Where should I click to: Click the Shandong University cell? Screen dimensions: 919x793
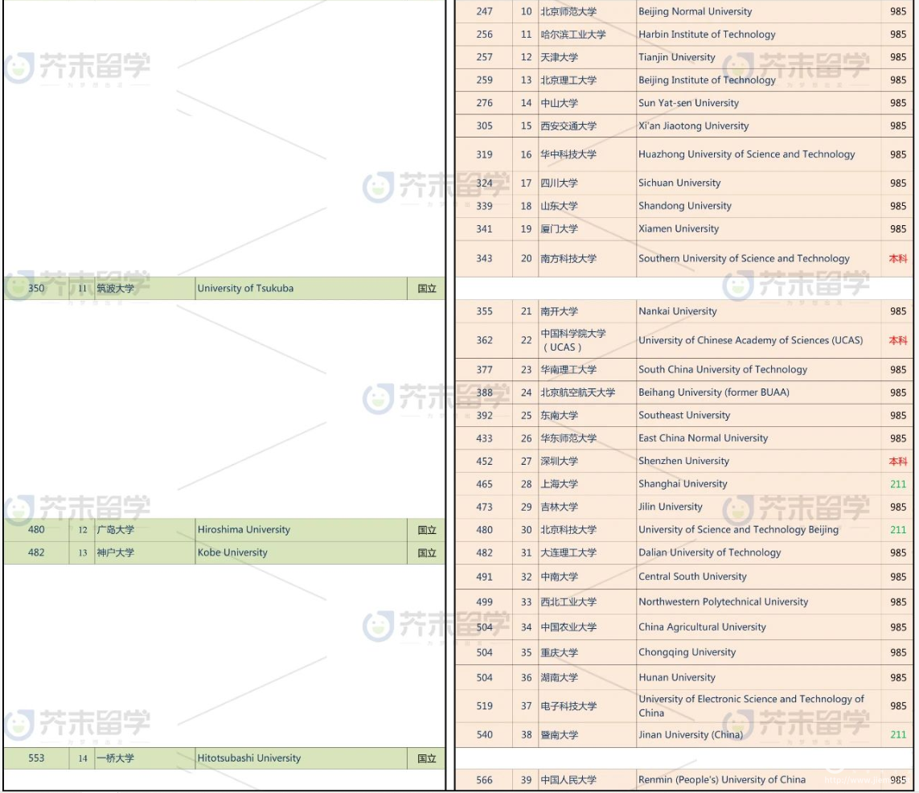point(758,206)
